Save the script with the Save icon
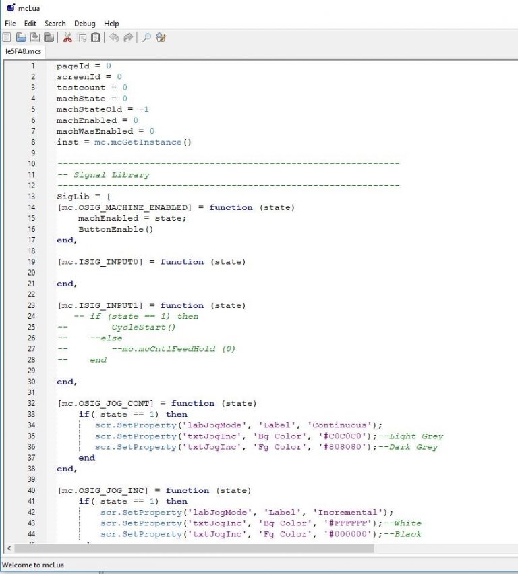This screenshot has width=518, height=574. [34, 38]
